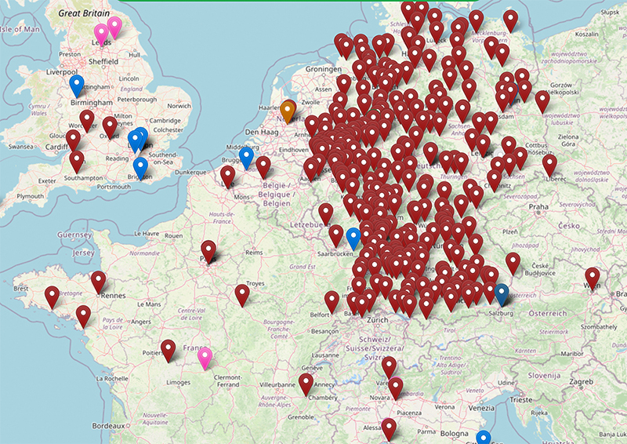Select the right-hand pink marker above Leeds
This screenshot has height=444, width=627.
114,27
